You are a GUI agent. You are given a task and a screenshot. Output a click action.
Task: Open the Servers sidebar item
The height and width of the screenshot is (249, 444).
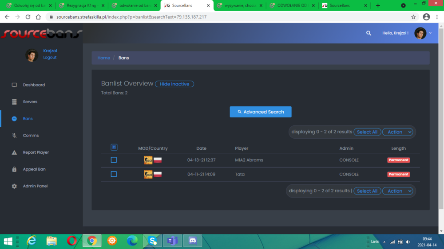30,102
